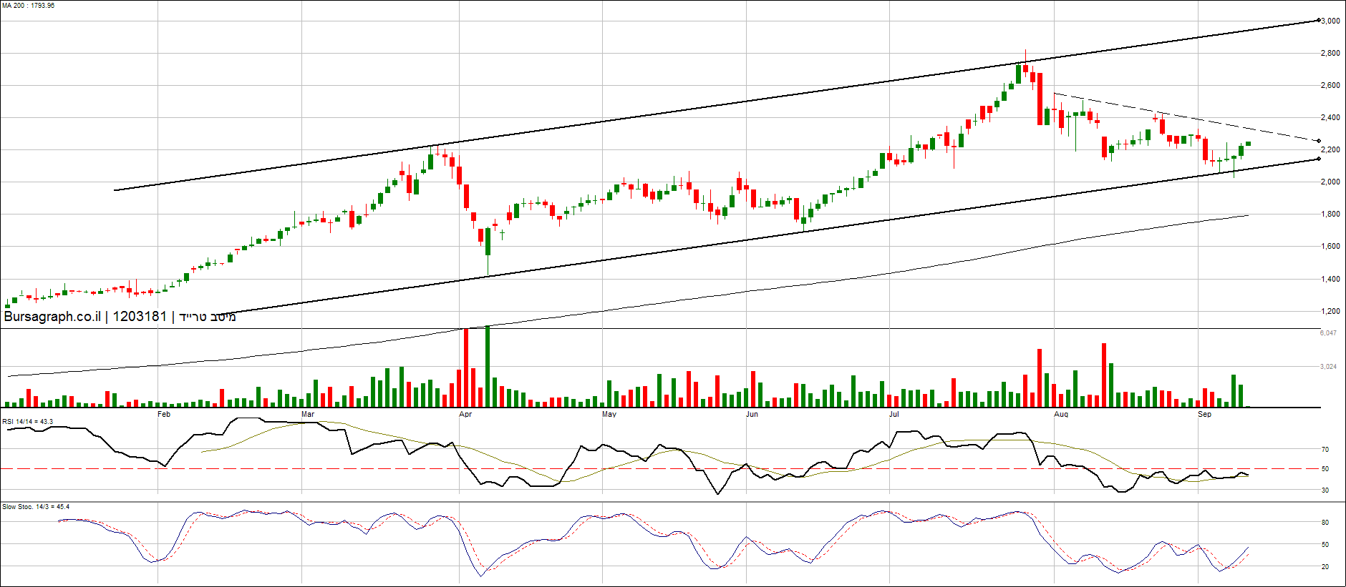The image size is (1346, 587).
Task: Select the Mar label on the time axis
Action: click(308, 415)
